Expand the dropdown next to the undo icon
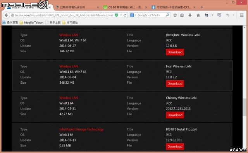 (x=233, y=15)
